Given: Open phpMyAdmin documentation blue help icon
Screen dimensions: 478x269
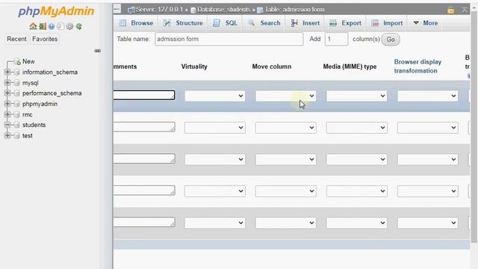Looking at the screenshot, I should click(52, 27).
